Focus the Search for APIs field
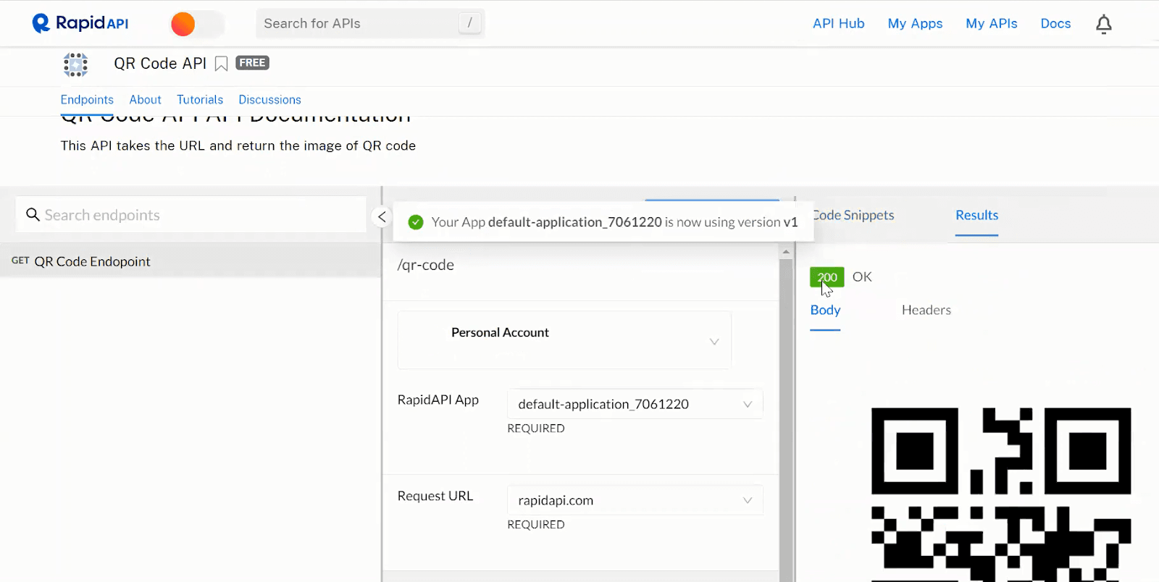Screen dimensions: 1159x582 point(370,23)
